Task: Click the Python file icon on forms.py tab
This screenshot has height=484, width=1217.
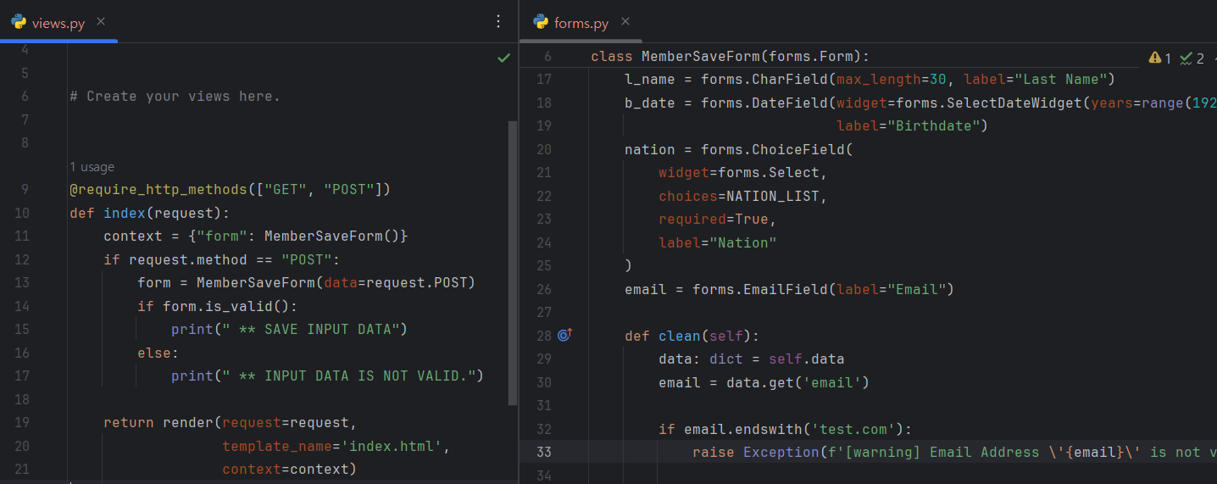Action: point(541,22)
